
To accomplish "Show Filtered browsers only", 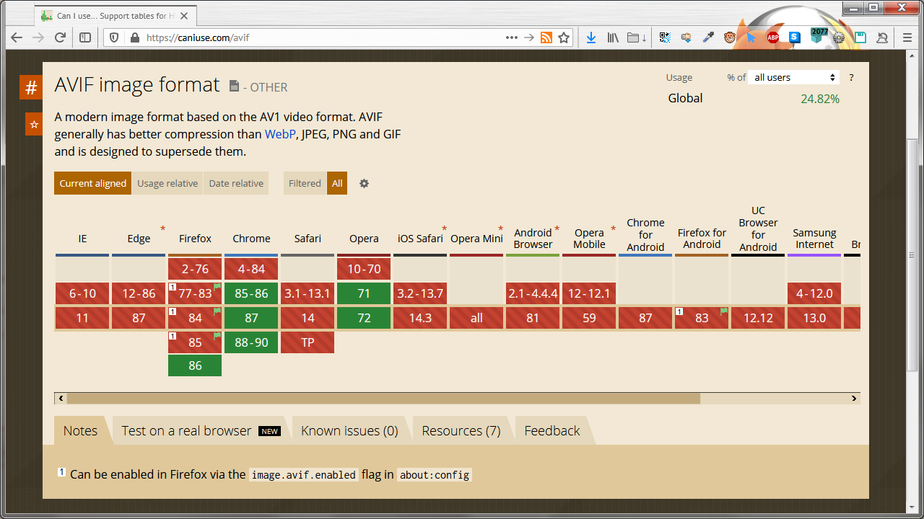I will pos(305,183).
